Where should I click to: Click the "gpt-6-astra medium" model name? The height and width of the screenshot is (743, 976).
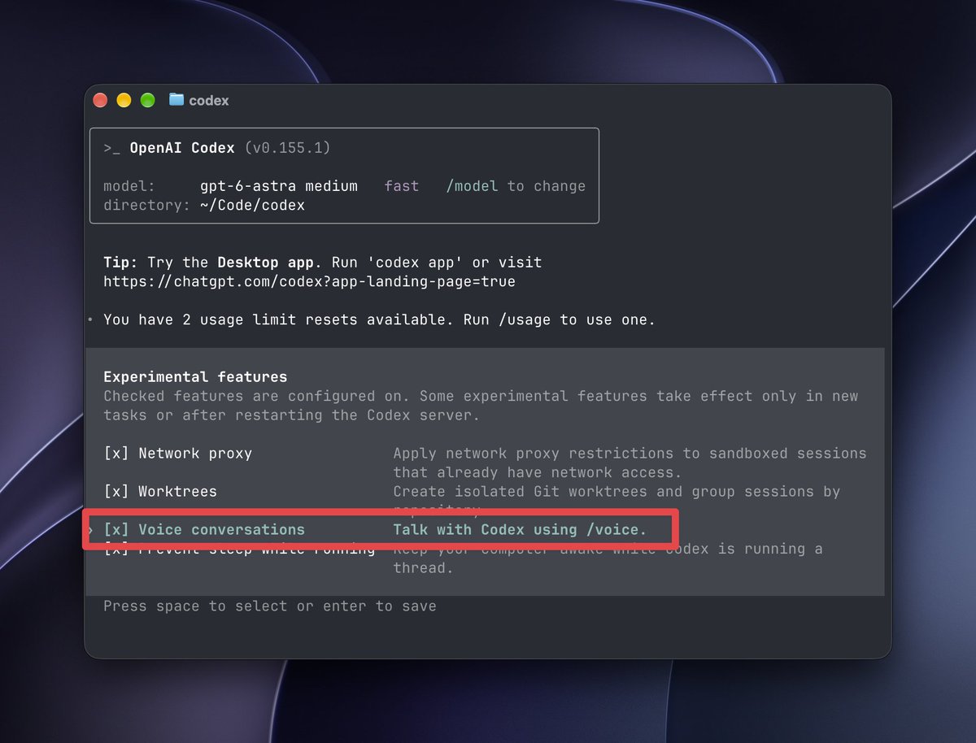point(279,186)
